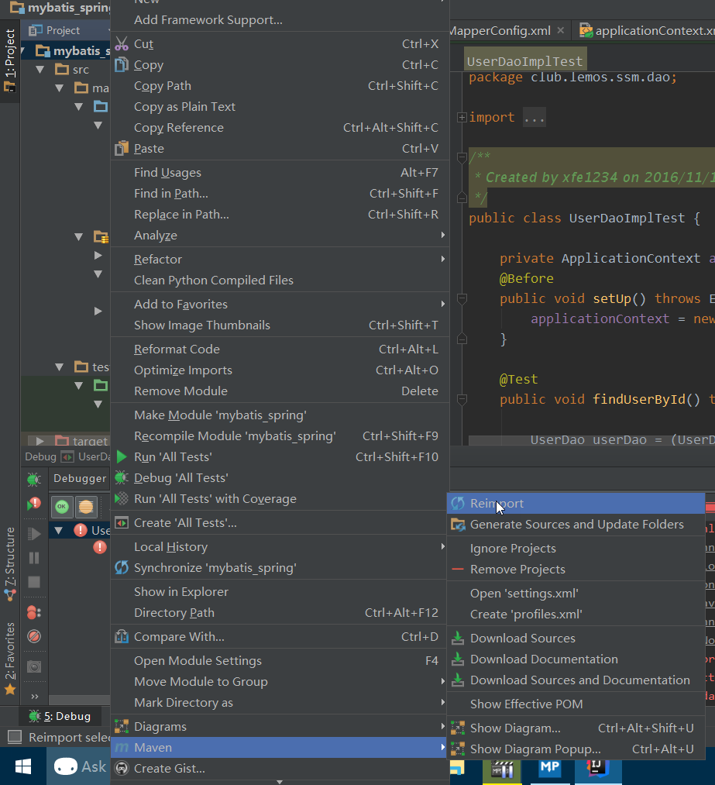This screenshot has width=715, height=785.
Task: Collapse the failed test tree node
Action: (x=59, y=530)
